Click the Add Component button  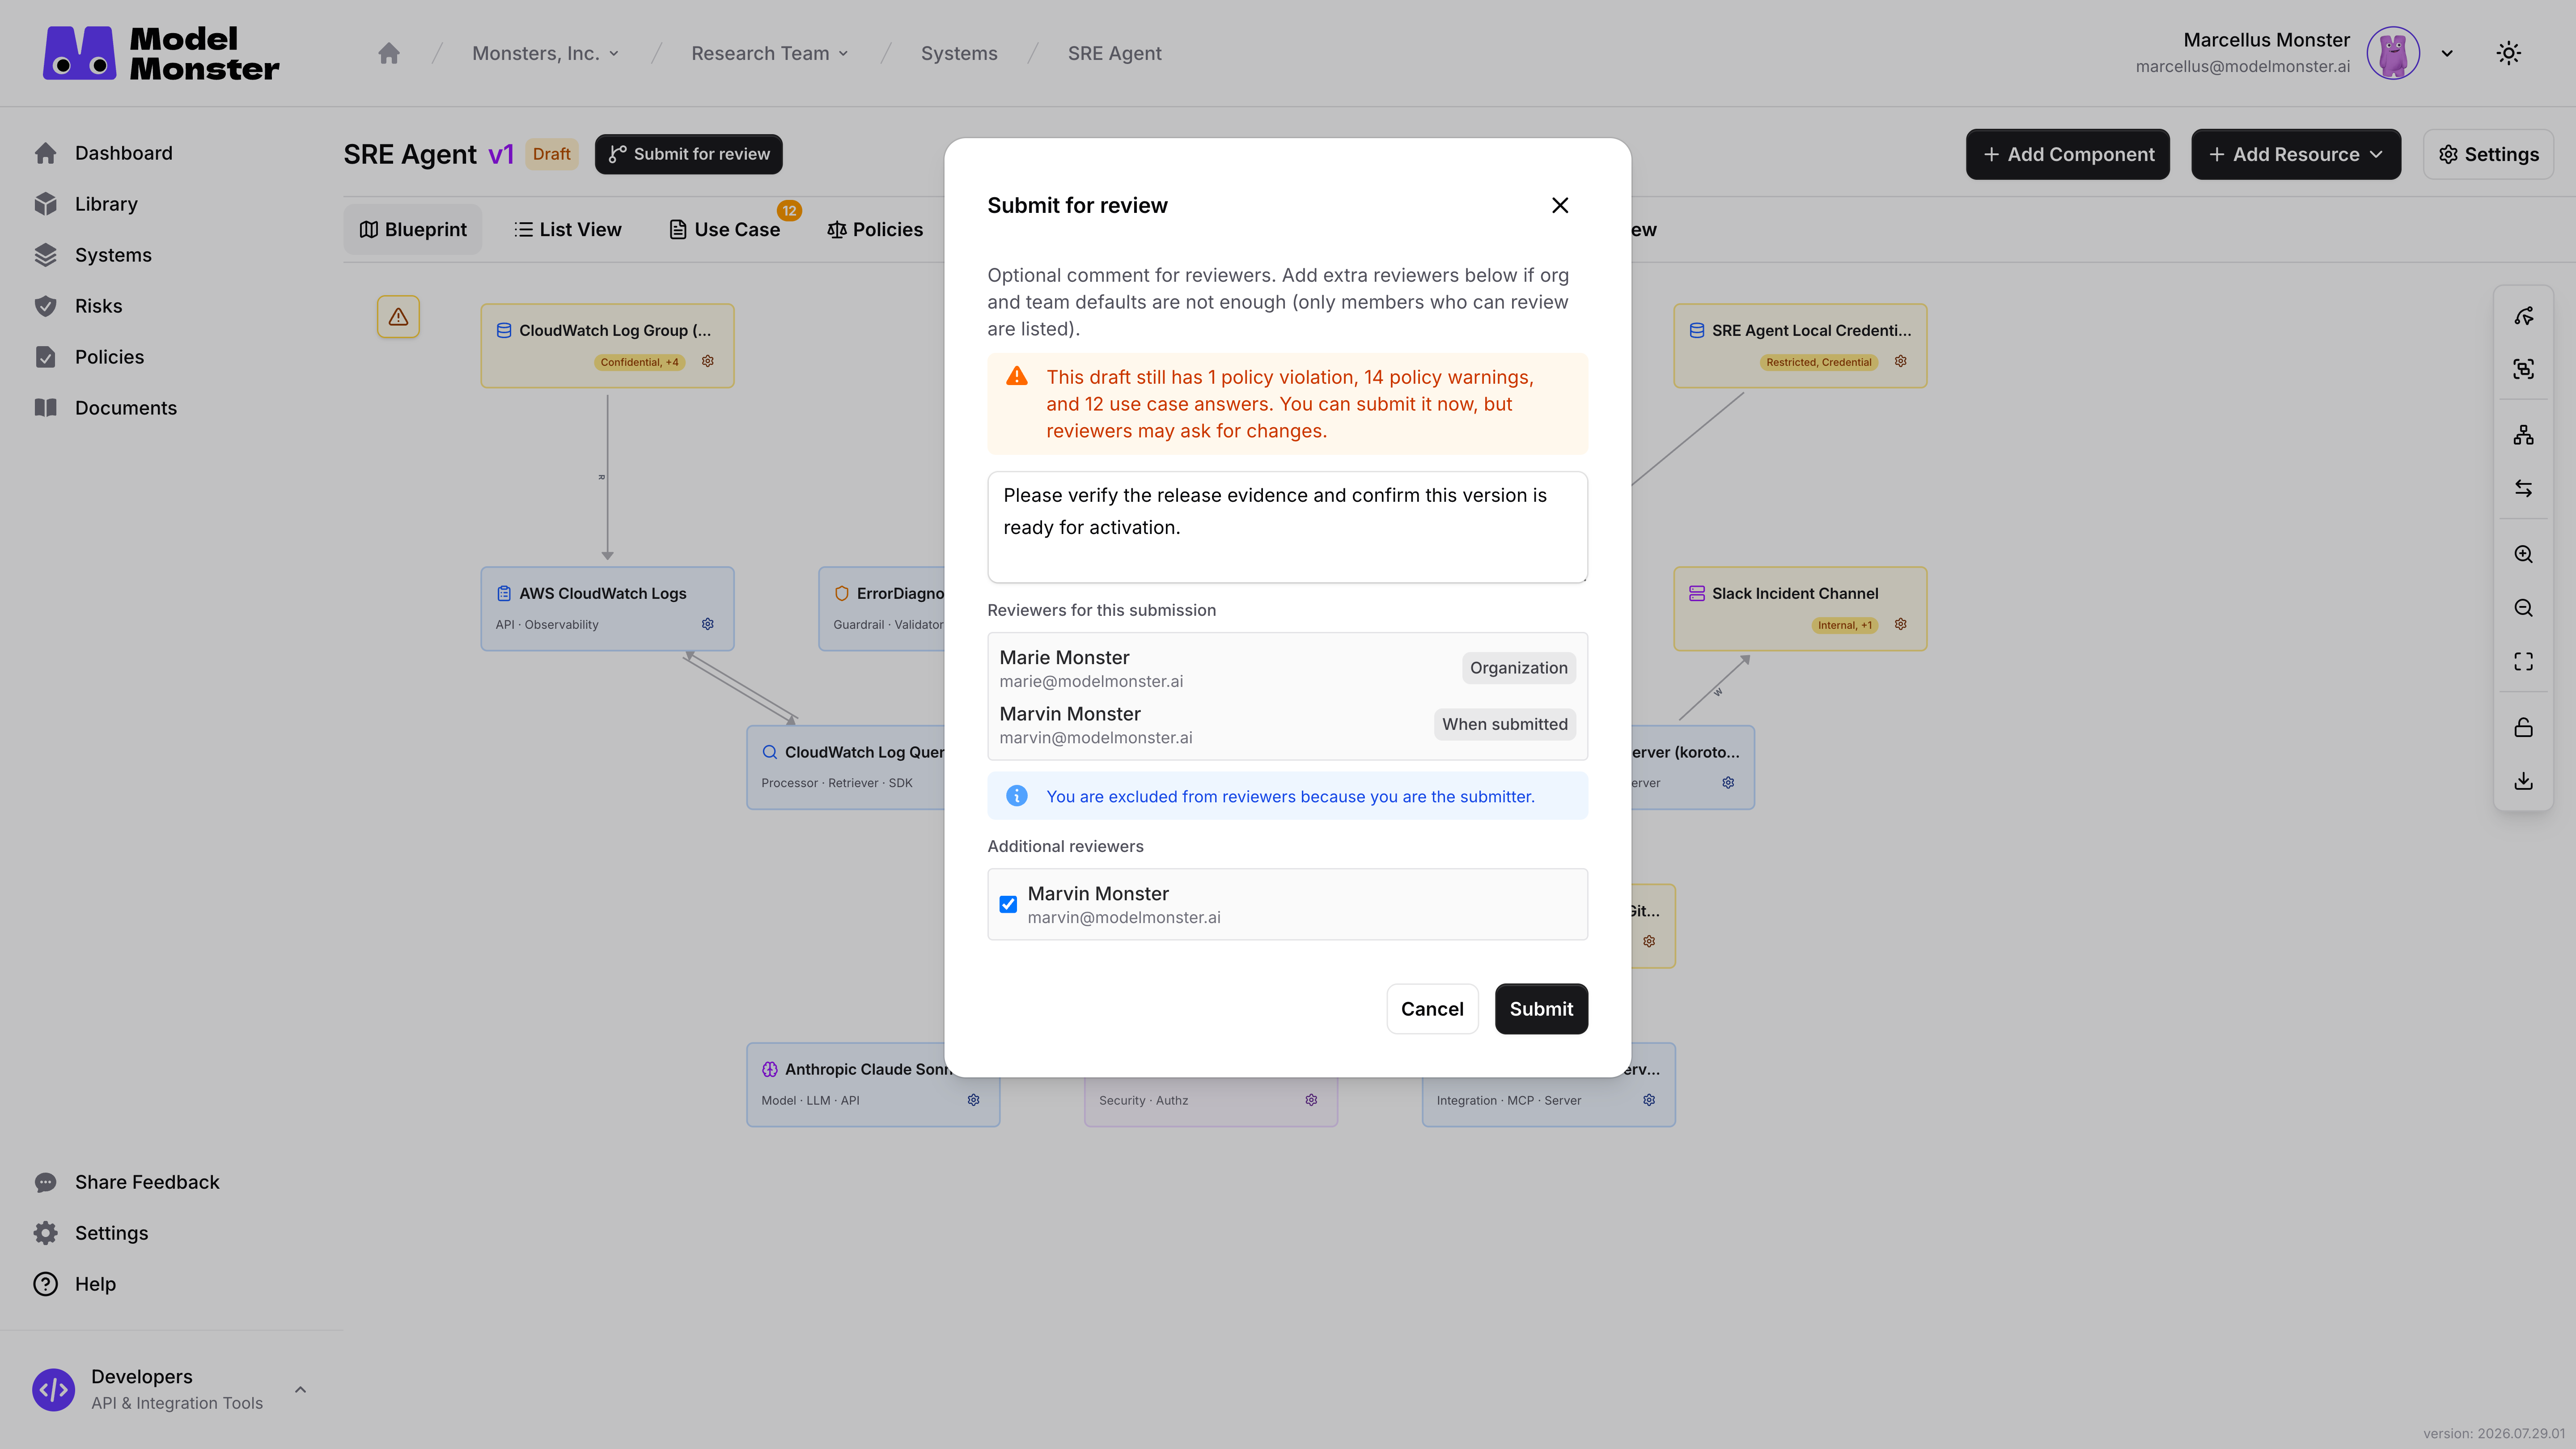pos(2067,154)
